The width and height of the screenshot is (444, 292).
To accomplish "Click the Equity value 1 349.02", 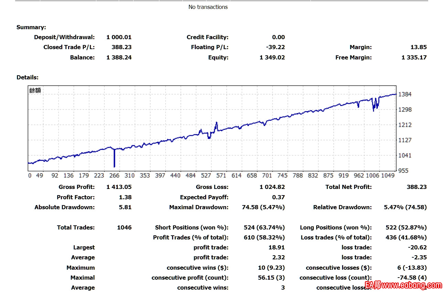I will click(272, 57).
